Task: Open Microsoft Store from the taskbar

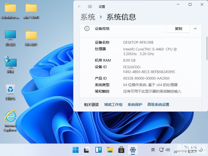Action: 121,150
